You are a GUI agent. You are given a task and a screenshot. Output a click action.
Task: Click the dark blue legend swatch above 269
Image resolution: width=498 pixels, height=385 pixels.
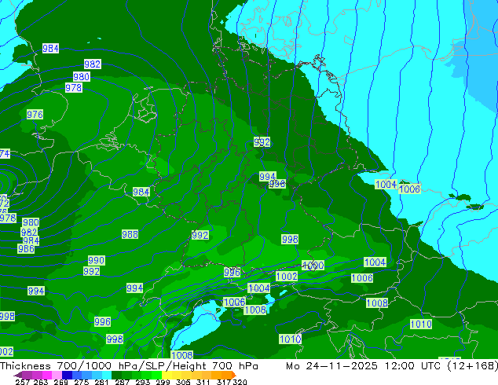(67, 375)
